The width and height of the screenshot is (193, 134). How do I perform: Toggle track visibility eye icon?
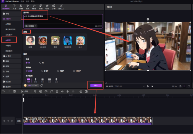pos(8,121)
